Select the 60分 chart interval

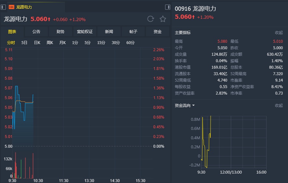(130, 43)
